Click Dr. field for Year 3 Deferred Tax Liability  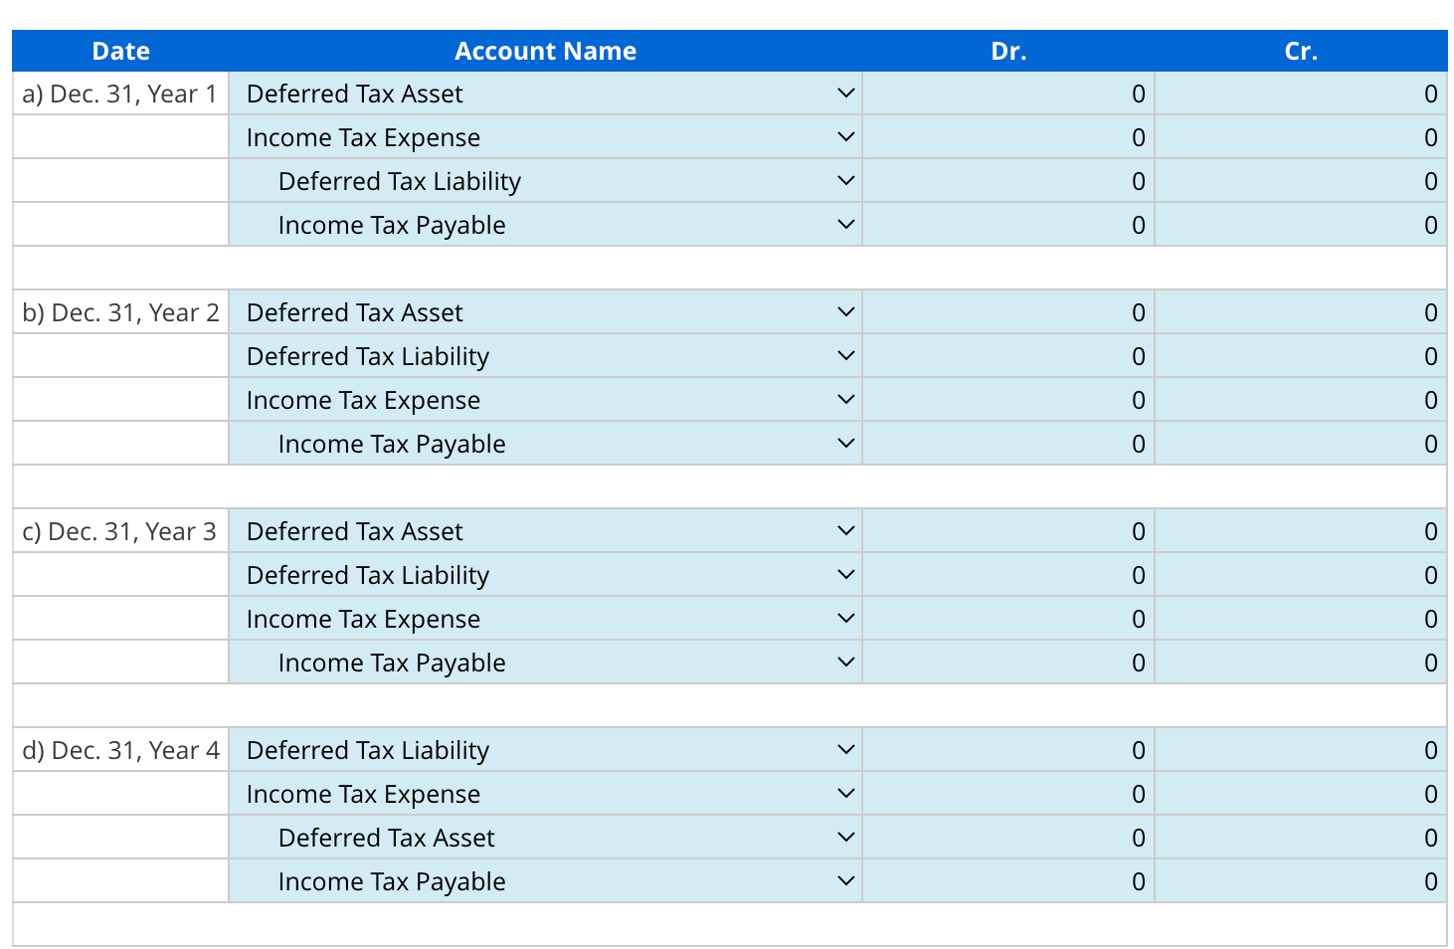1008,575
